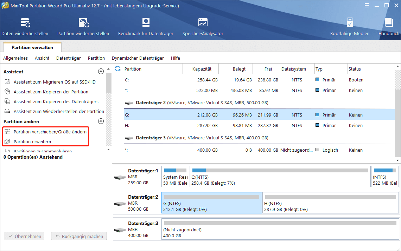The image size is (401, 251).
Task: Launch Partition wiederherstellen from the toolbar
Action: point(83,27)
